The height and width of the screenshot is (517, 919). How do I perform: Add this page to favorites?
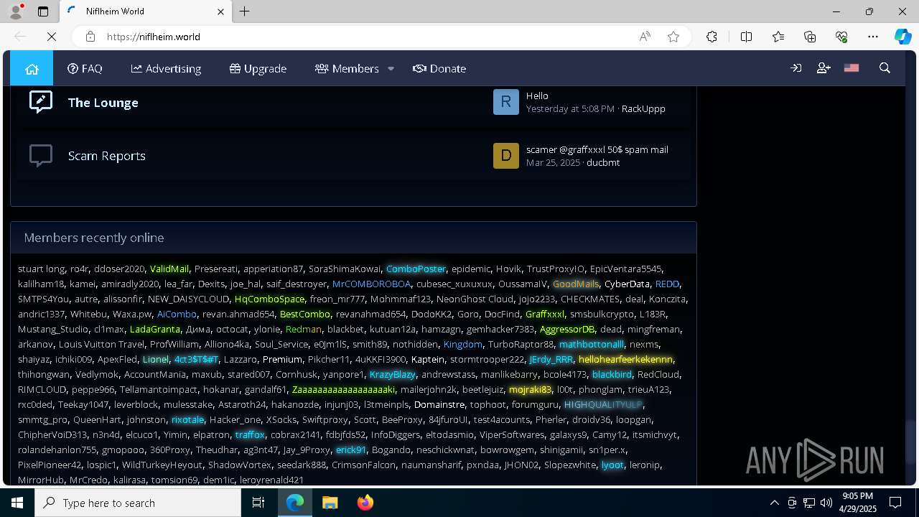673,37
